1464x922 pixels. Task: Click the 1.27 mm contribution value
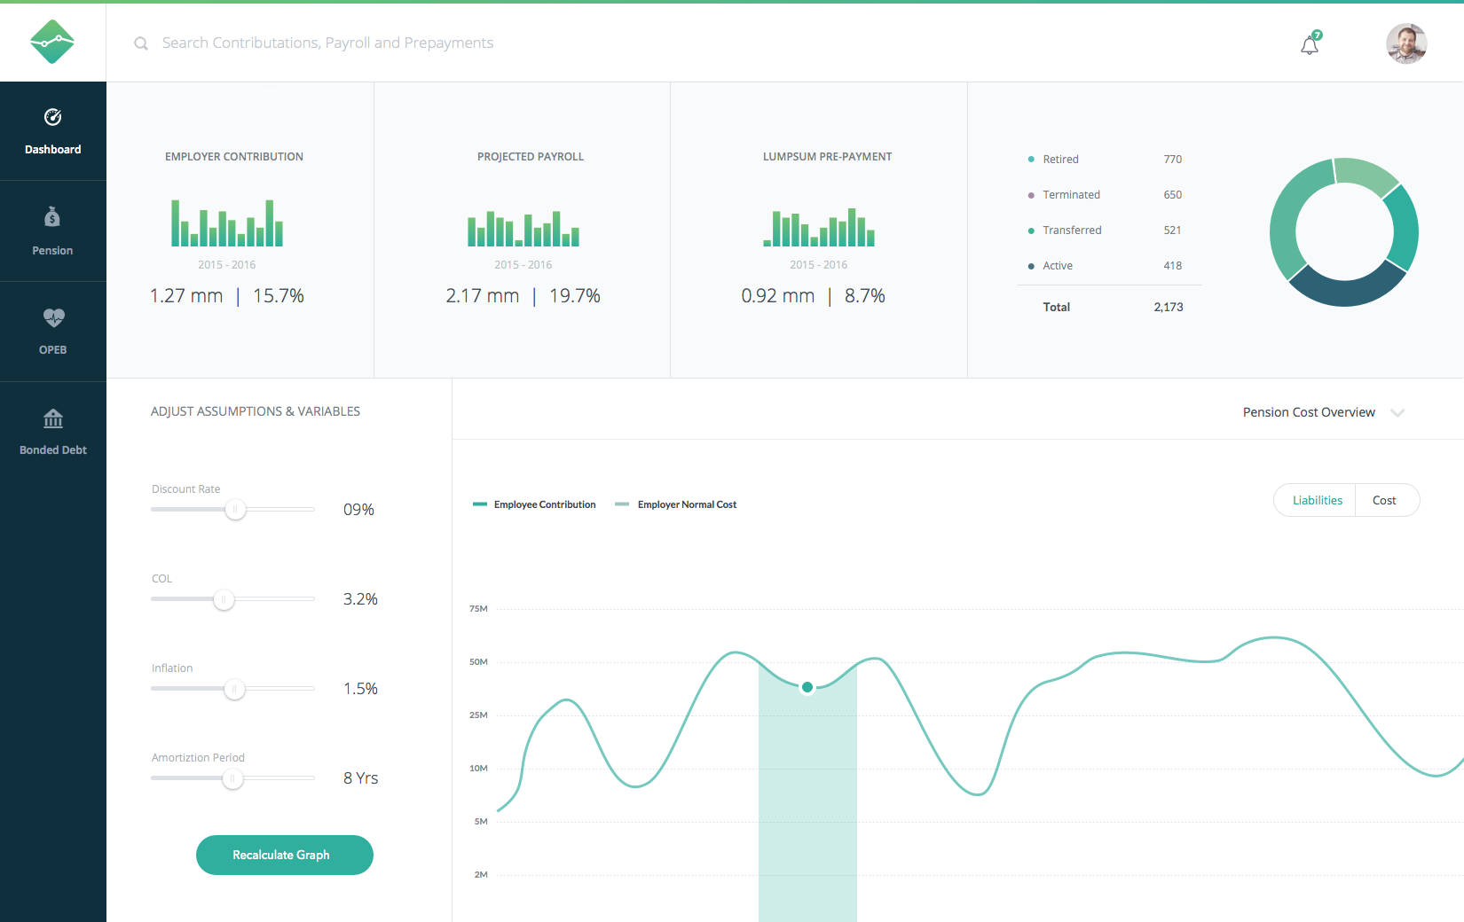pos(186,296)
